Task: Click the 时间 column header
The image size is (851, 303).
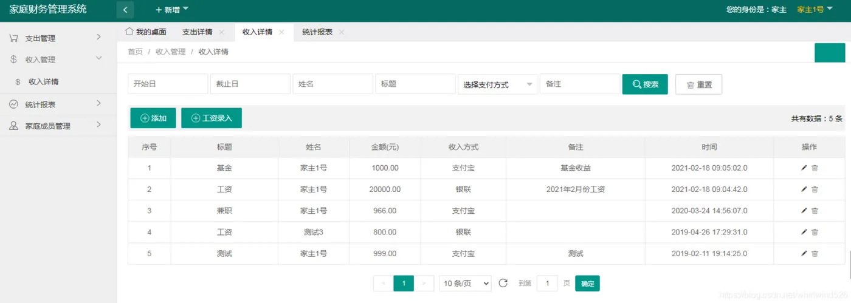Action: click(709, 148)
